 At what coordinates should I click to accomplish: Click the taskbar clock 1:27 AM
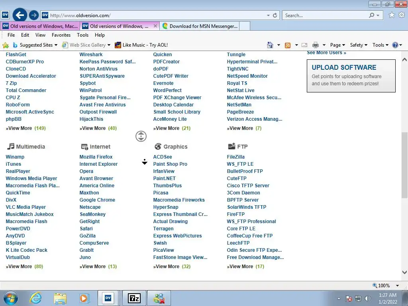[x=387, y=295]
